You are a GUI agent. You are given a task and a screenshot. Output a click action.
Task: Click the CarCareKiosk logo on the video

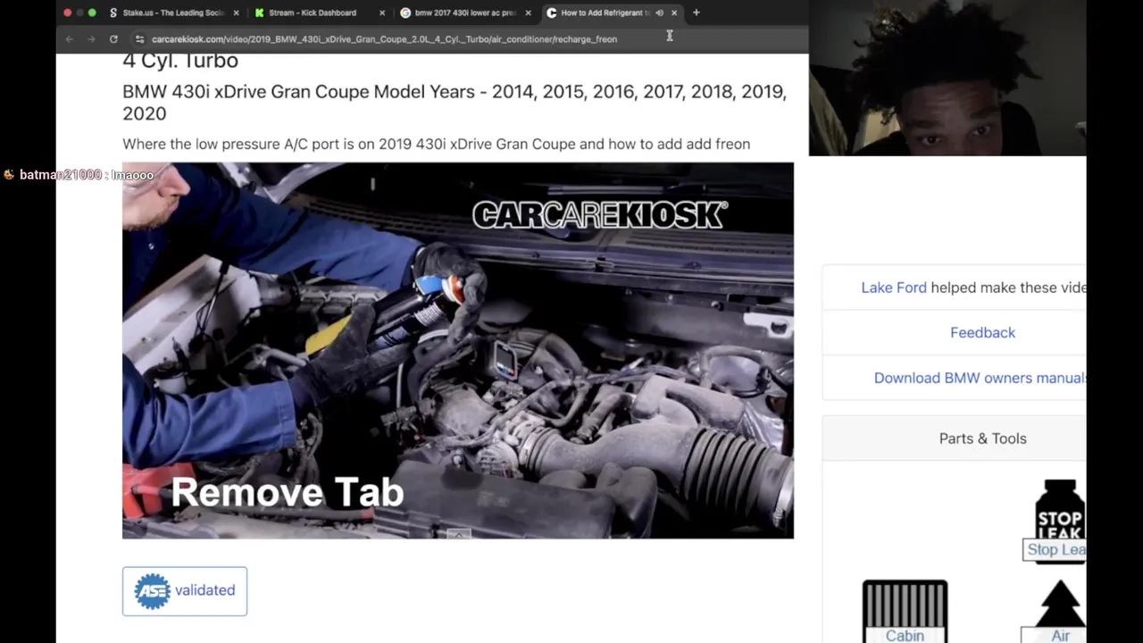click(600, 214)
